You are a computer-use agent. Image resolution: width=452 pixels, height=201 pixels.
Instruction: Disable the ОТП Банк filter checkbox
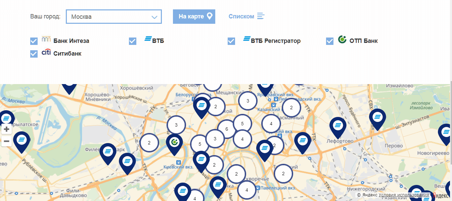330,41
